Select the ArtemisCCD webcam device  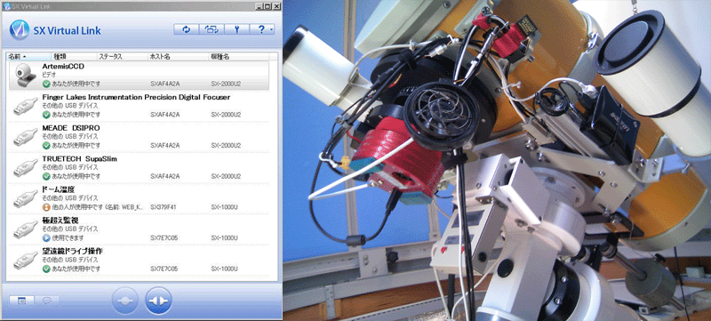140,76
